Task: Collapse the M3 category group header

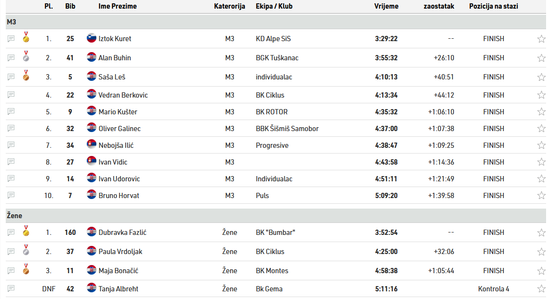Action: pos(12,22)
